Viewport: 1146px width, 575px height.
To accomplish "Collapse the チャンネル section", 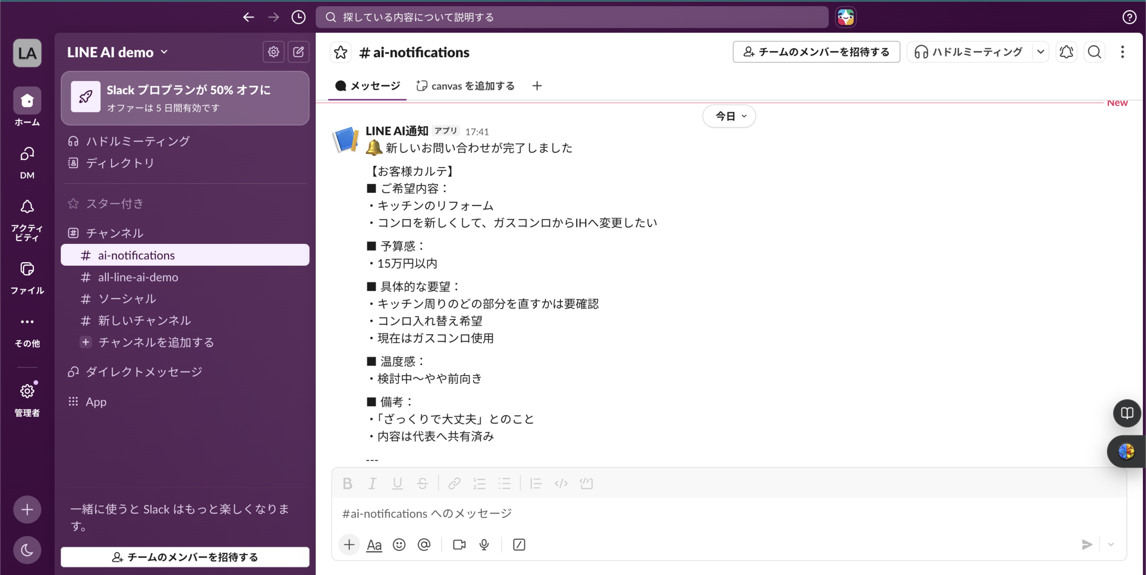I will tap(115, 233).
